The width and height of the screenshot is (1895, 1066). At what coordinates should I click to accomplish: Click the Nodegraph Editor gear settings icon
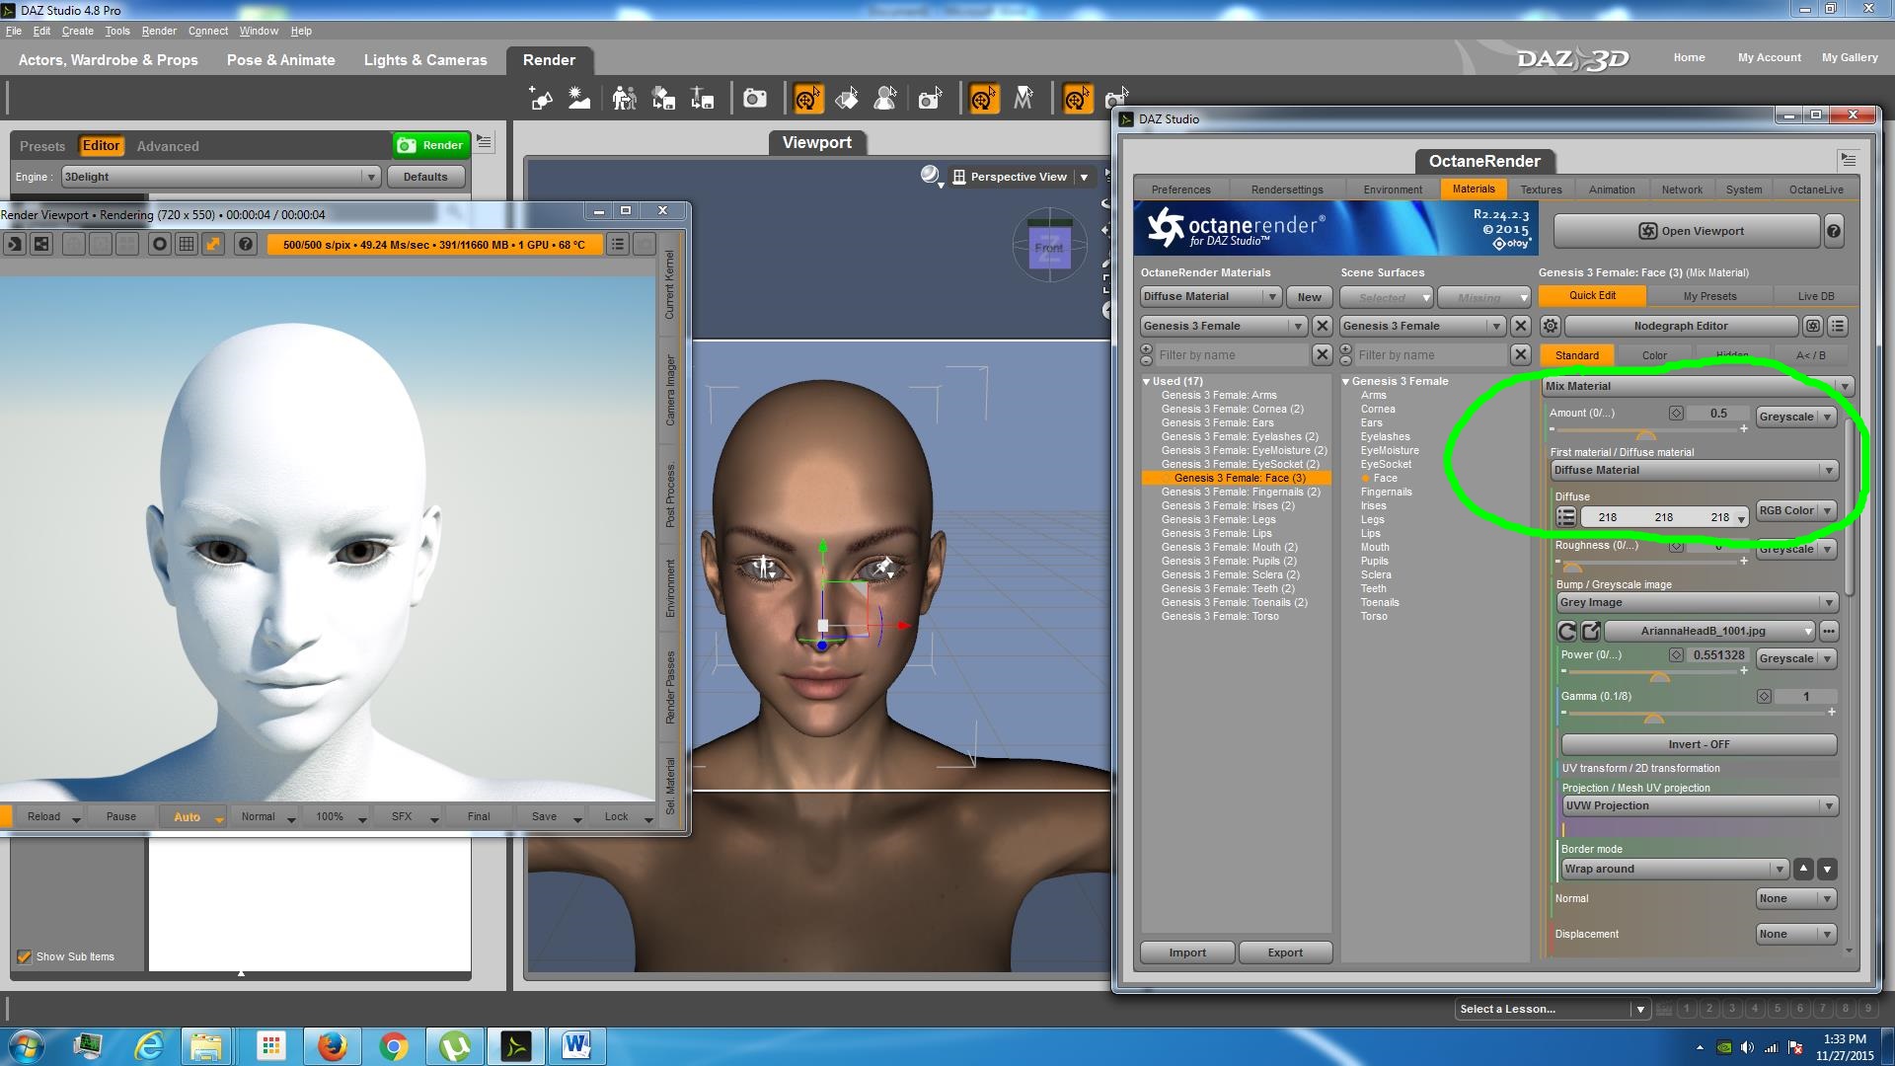1551,326
